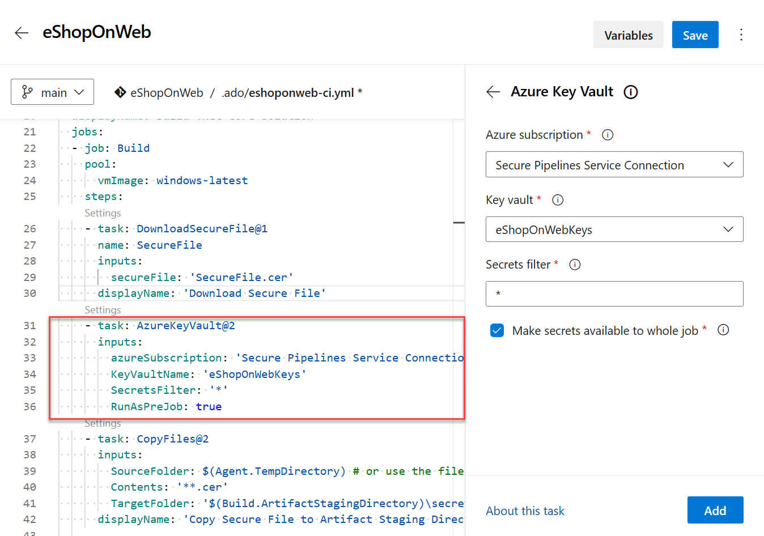Click the Key vault info icon

pyautogui.click(x=558, y=199)
